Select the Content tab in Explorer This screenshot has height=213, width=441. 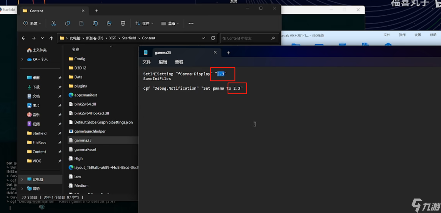coord(54,11)
